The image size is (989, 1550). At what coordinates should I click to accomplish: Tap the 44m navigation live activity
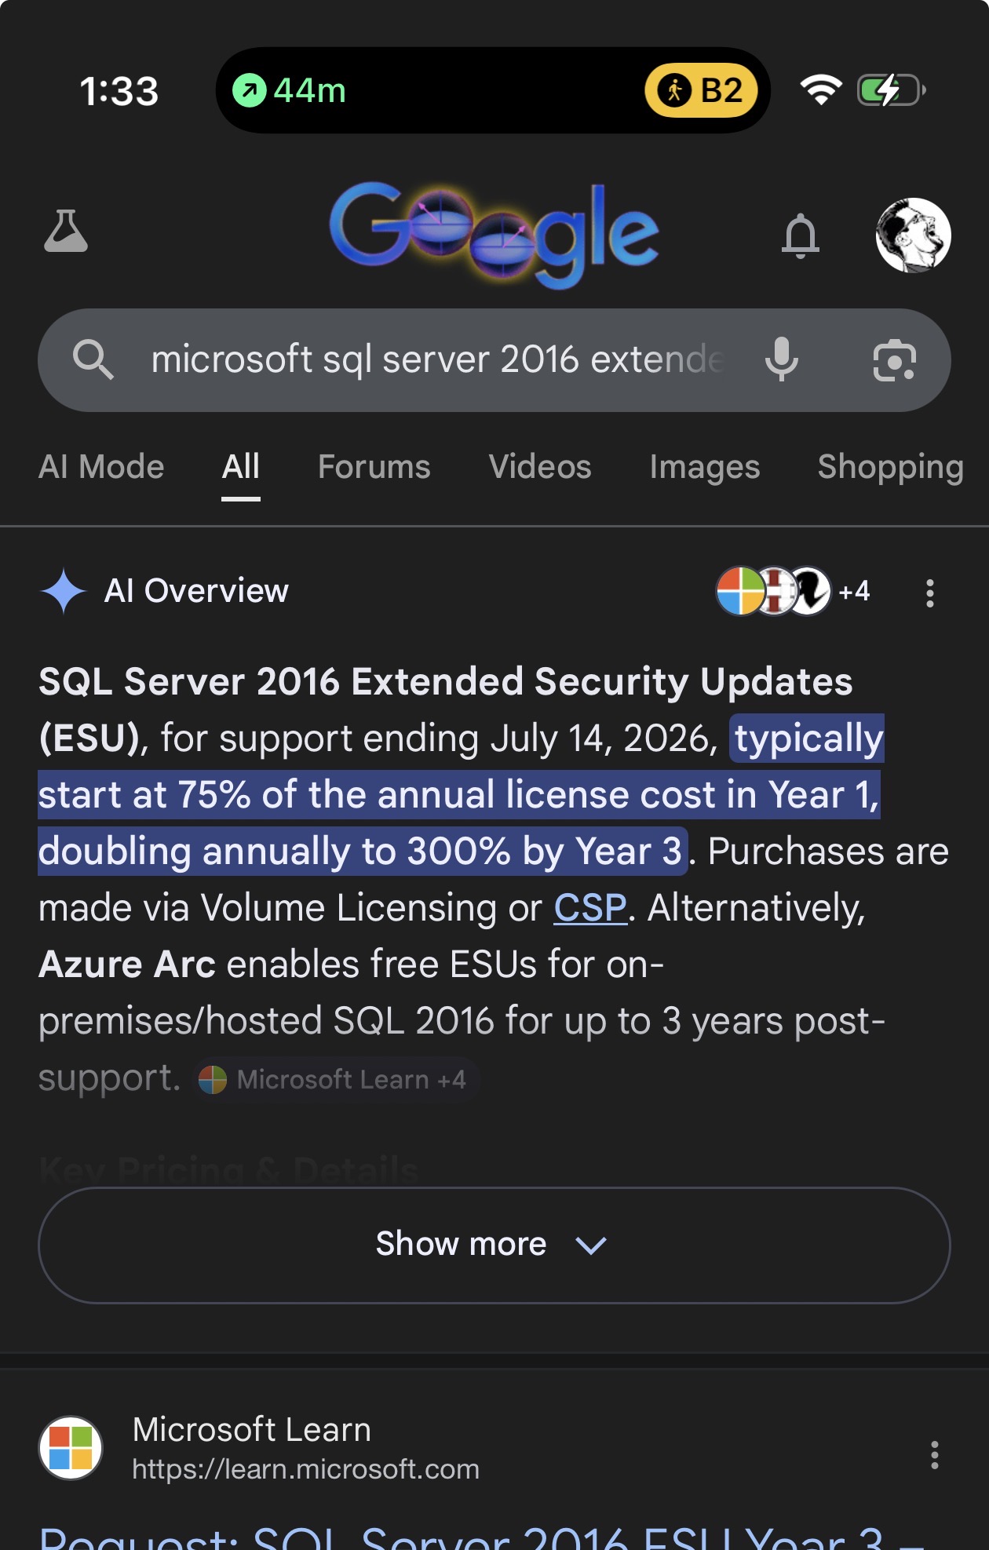pyautogui.click(x=290, y=90)
